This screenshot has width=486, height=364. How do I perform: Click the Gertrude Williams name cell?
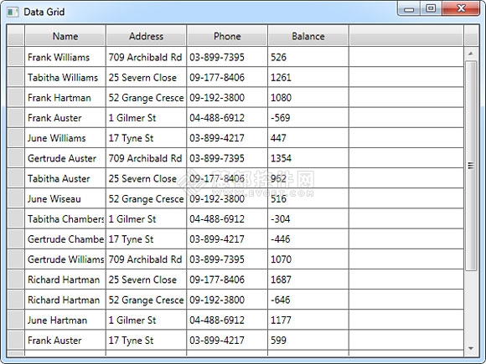[65, 259]
